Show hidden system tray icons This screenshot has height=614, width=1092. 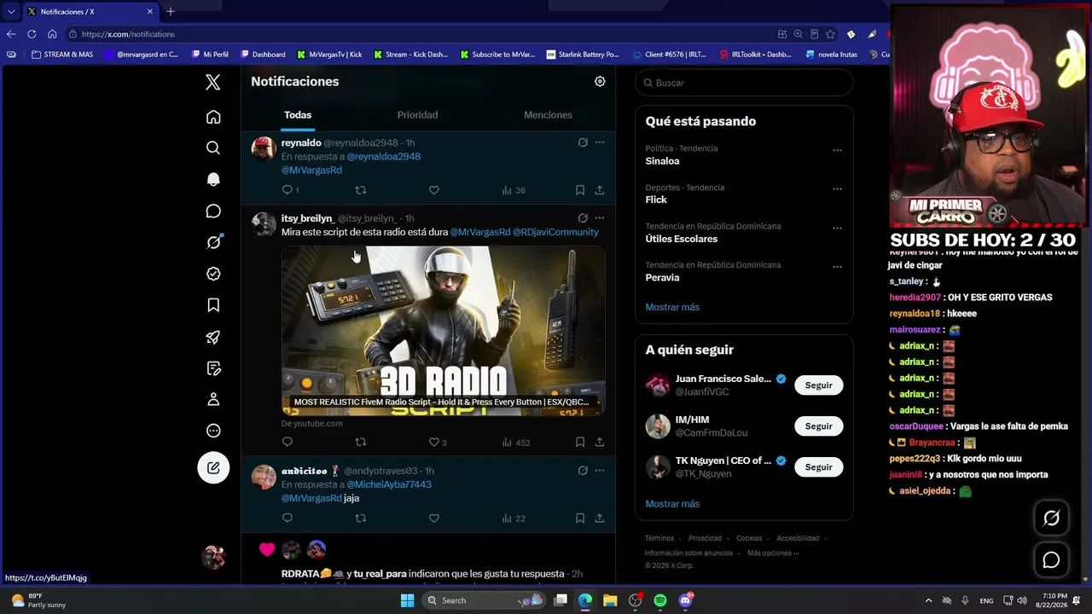(929, 600)
